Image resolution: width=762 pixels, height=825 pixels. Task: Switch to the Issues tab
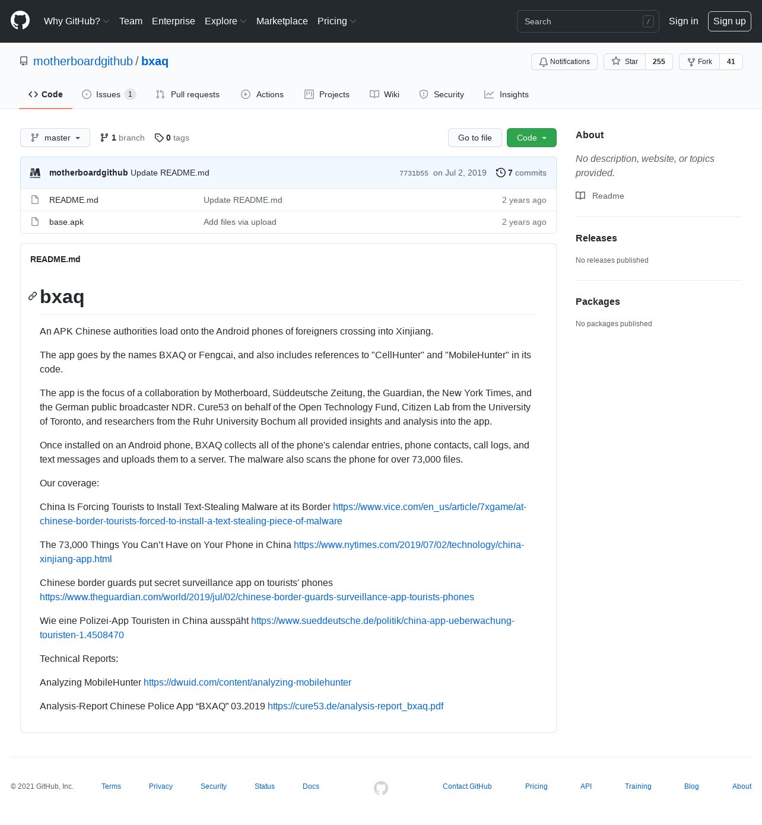[x=109, y=94]
